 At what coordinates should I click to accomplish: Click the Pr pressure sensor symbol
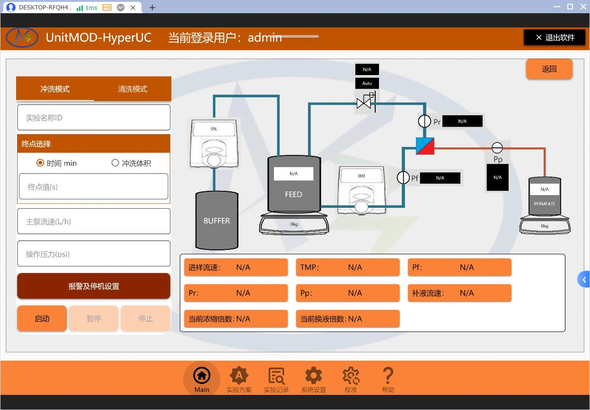pos(424,121)
